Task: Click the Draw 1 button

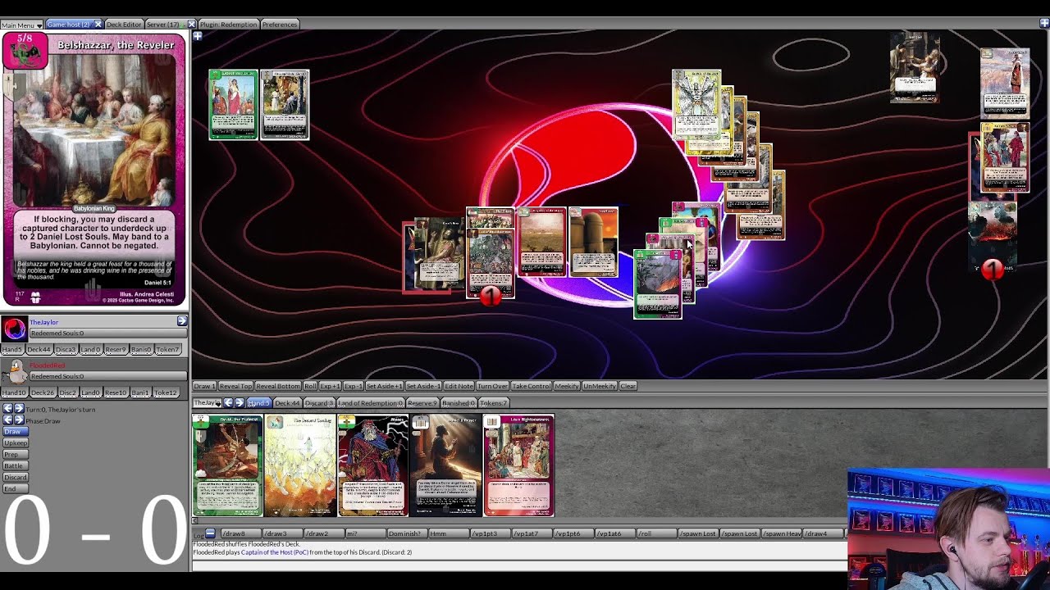Action: pos(204,386)
